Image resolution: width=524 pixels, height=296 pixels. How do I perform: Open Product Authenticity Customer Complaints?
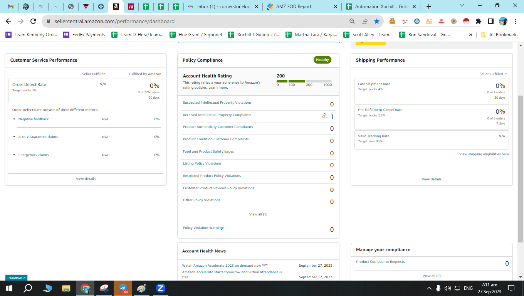[218, 127]
